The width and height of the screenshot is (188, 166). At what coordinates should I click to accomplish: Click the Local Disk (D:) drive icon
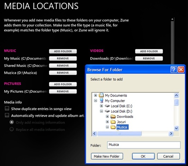107,111
